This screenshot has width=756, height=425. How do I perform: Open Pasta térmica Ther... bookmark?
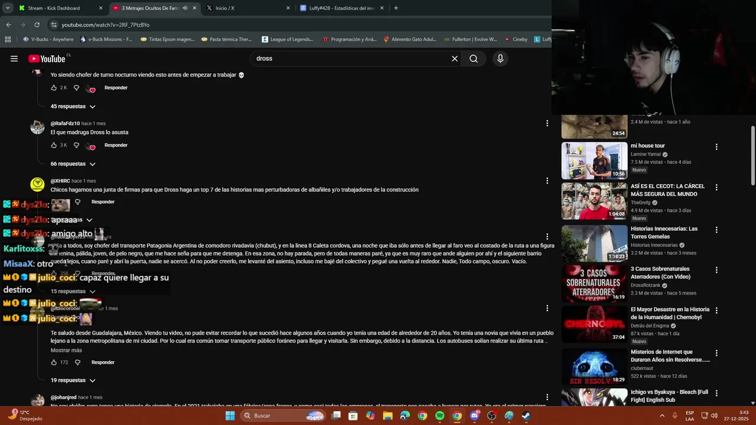click(226, 40)
